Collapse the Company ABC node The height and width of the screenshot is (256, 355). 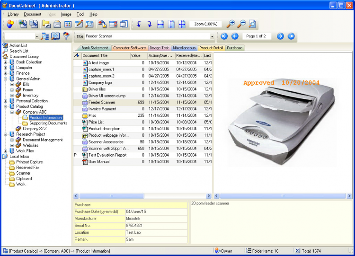pyautogui.click(x=12, y=112)
